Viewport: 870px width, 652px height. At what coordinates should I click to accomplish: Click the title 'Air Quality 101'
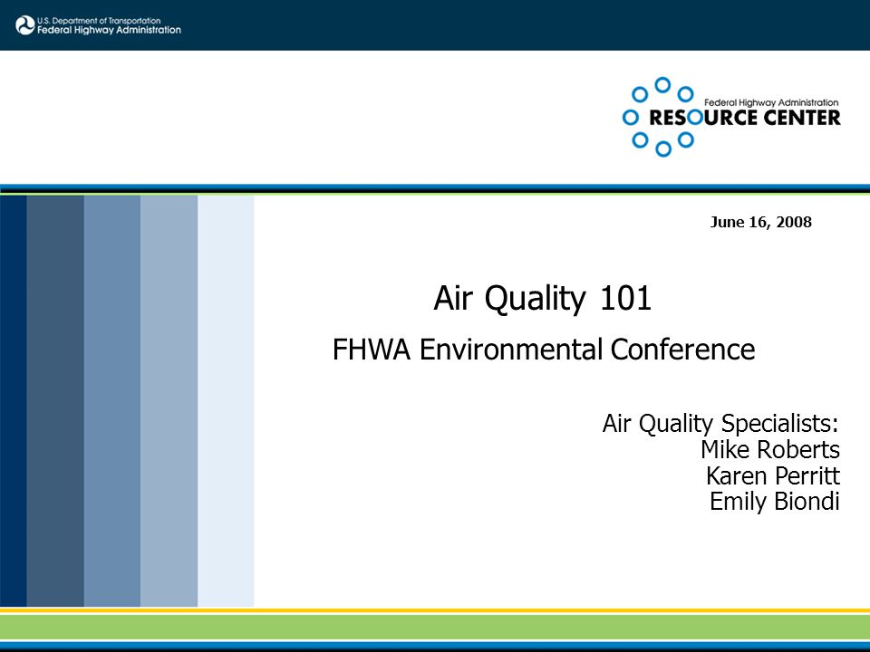[542, 298]
